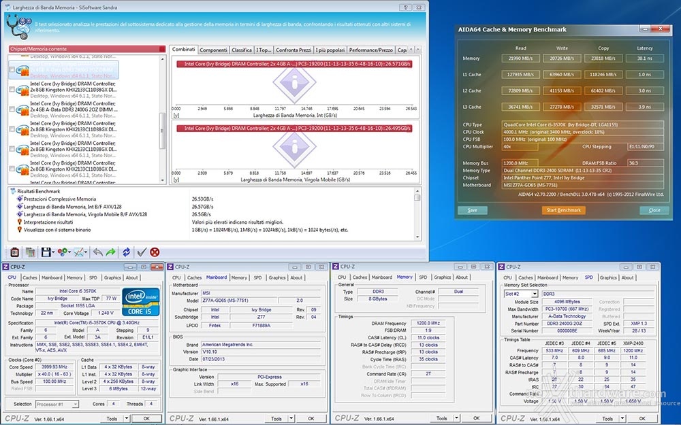The image size is (681, 425).
Task: Click the question mark help button in Sandra's title bar
Action: tap(406, 7)
